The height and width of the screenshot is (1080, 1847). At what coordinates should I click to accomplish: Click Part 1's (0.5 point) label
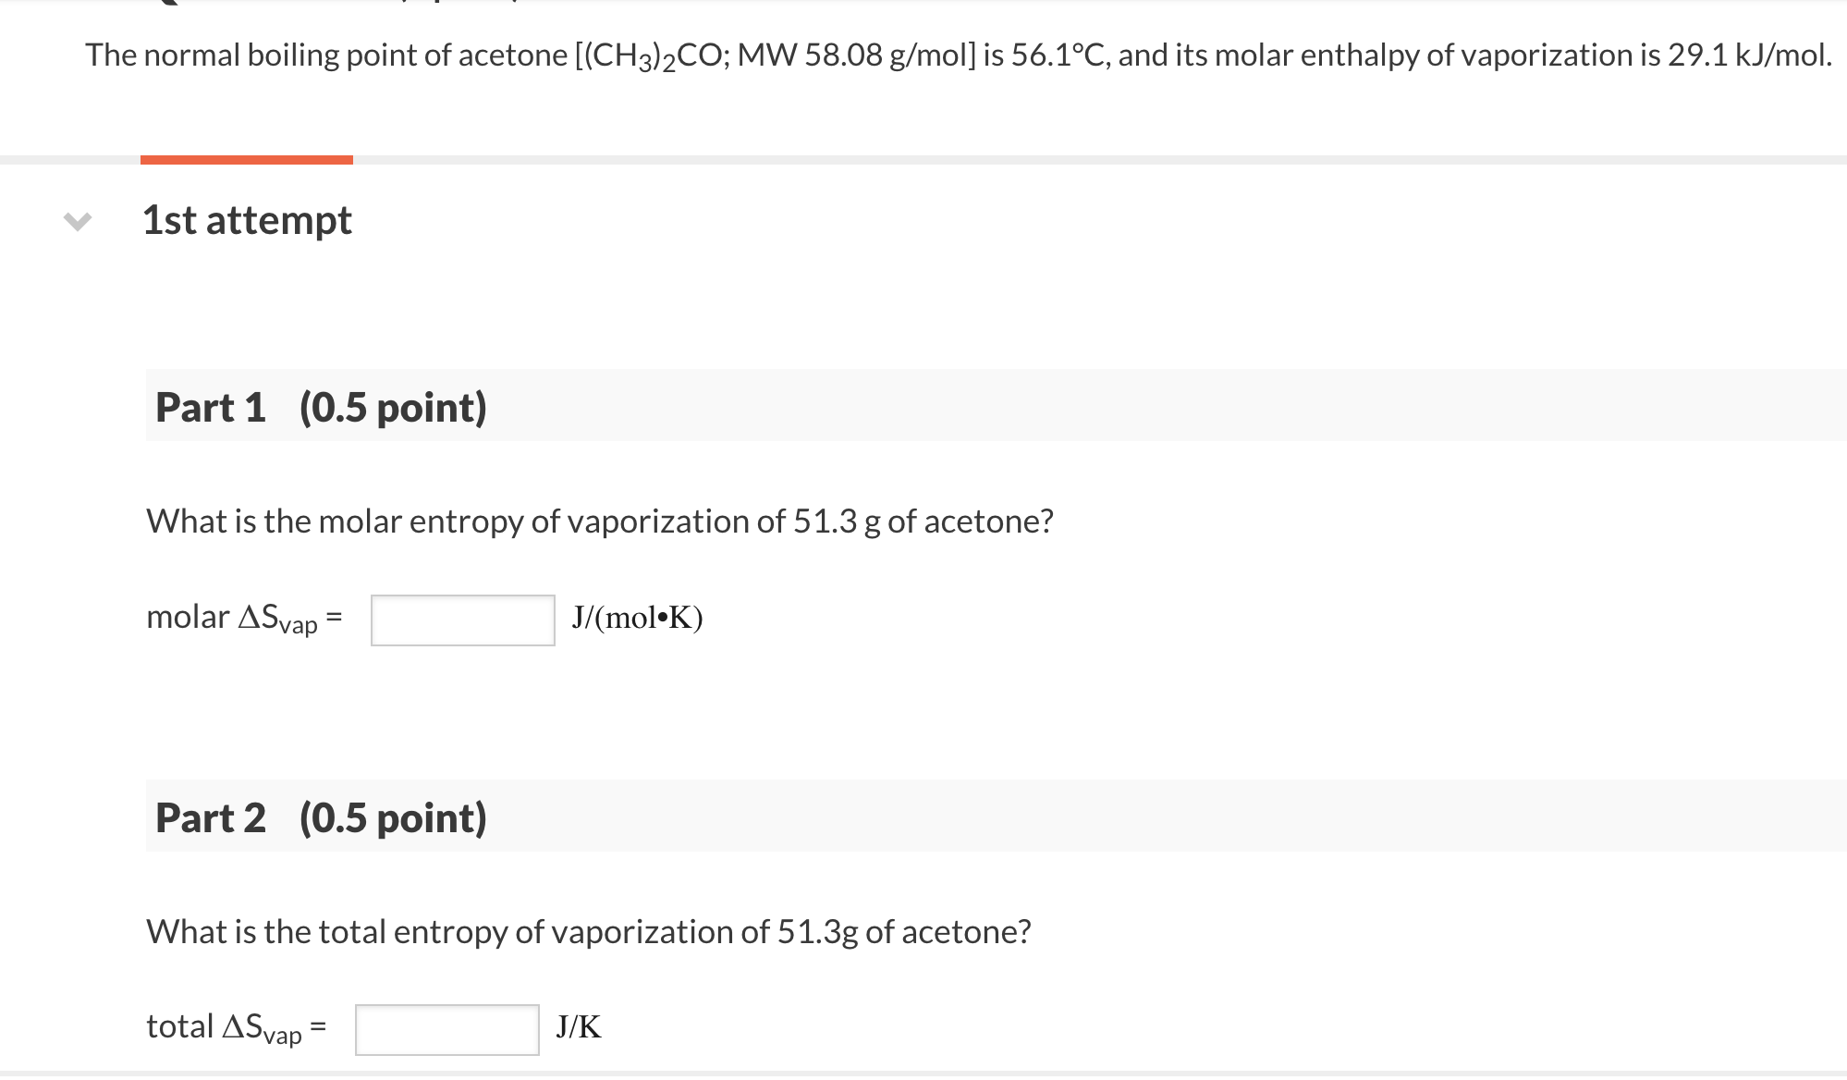click(393, 408)
